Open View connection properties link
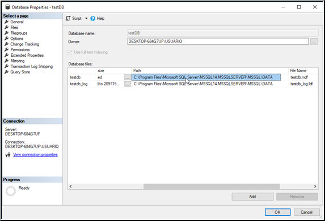 pyautogui.click(x=35, y=155)
